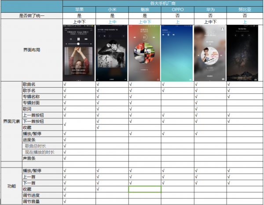The image size is (264, 205).
Task: Click round album disc in 华为 screenshot
Action: (210, 56)
